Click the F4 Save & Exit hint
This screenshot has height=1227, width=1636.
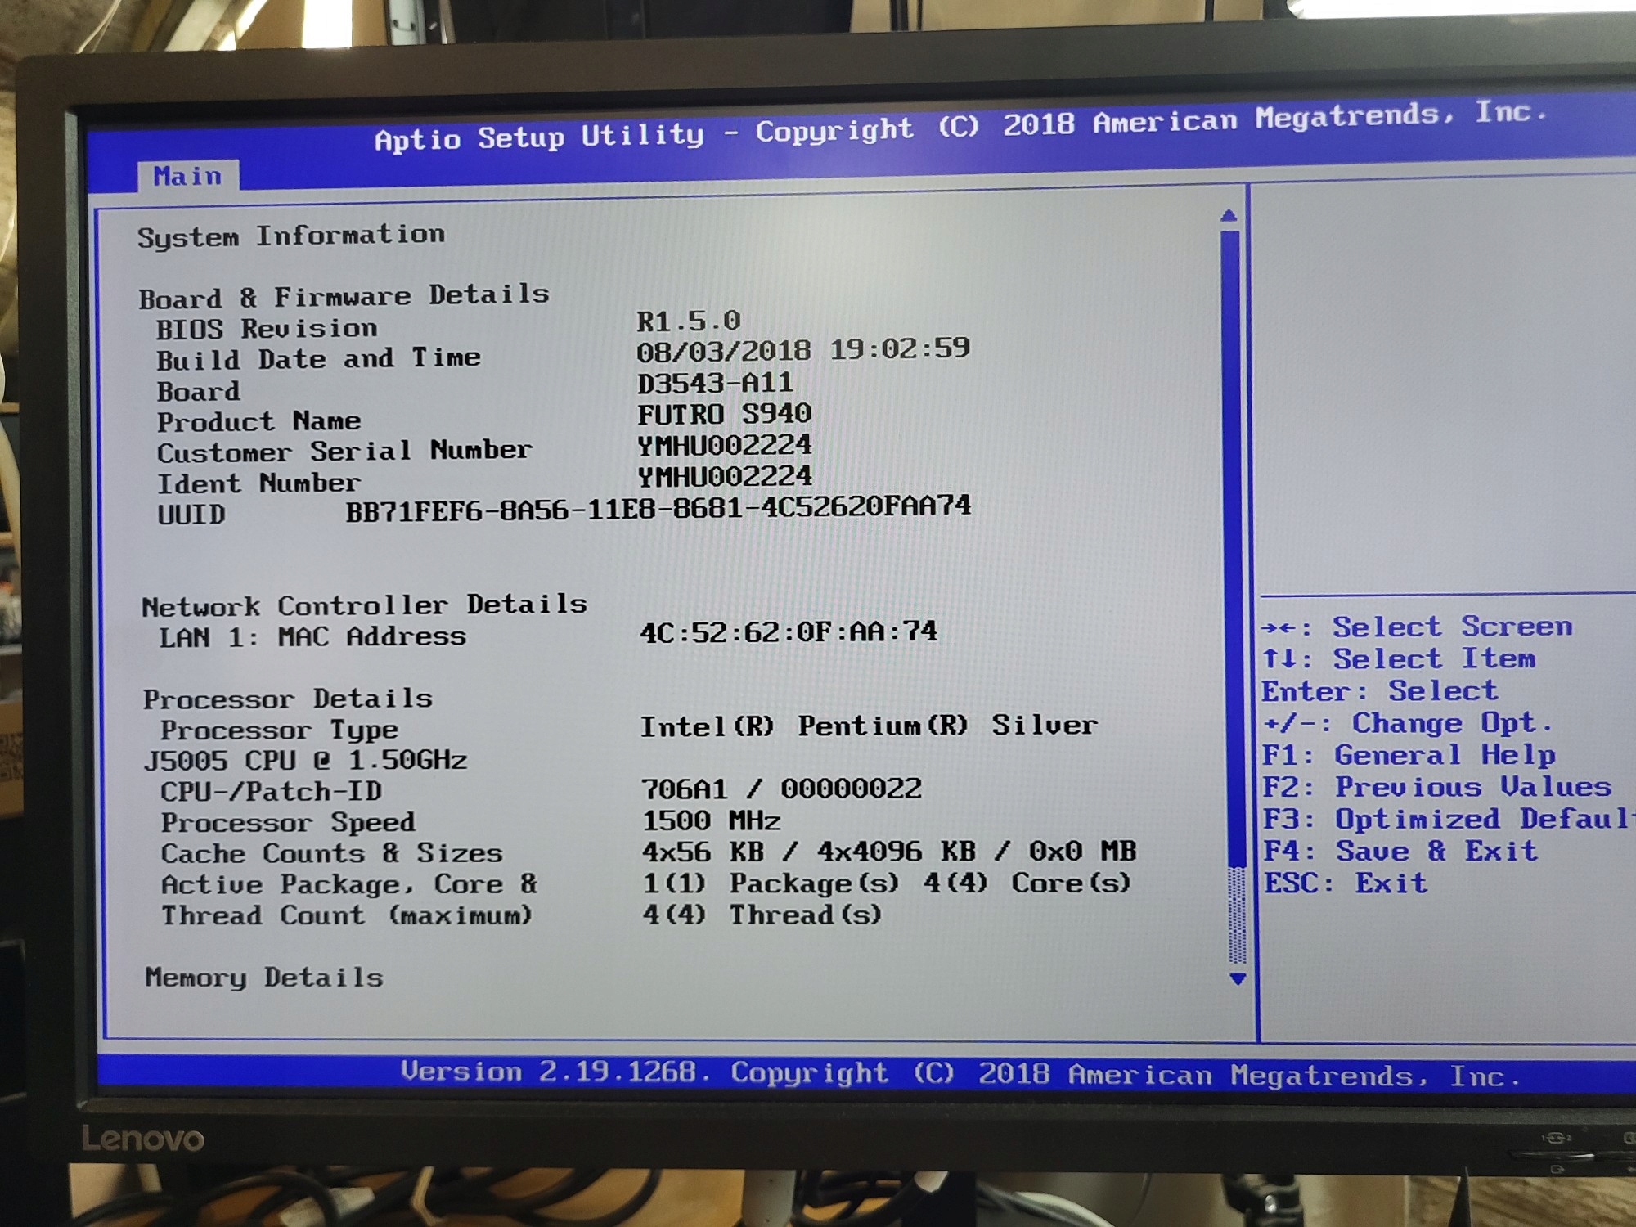click(x=1400, y=852)
